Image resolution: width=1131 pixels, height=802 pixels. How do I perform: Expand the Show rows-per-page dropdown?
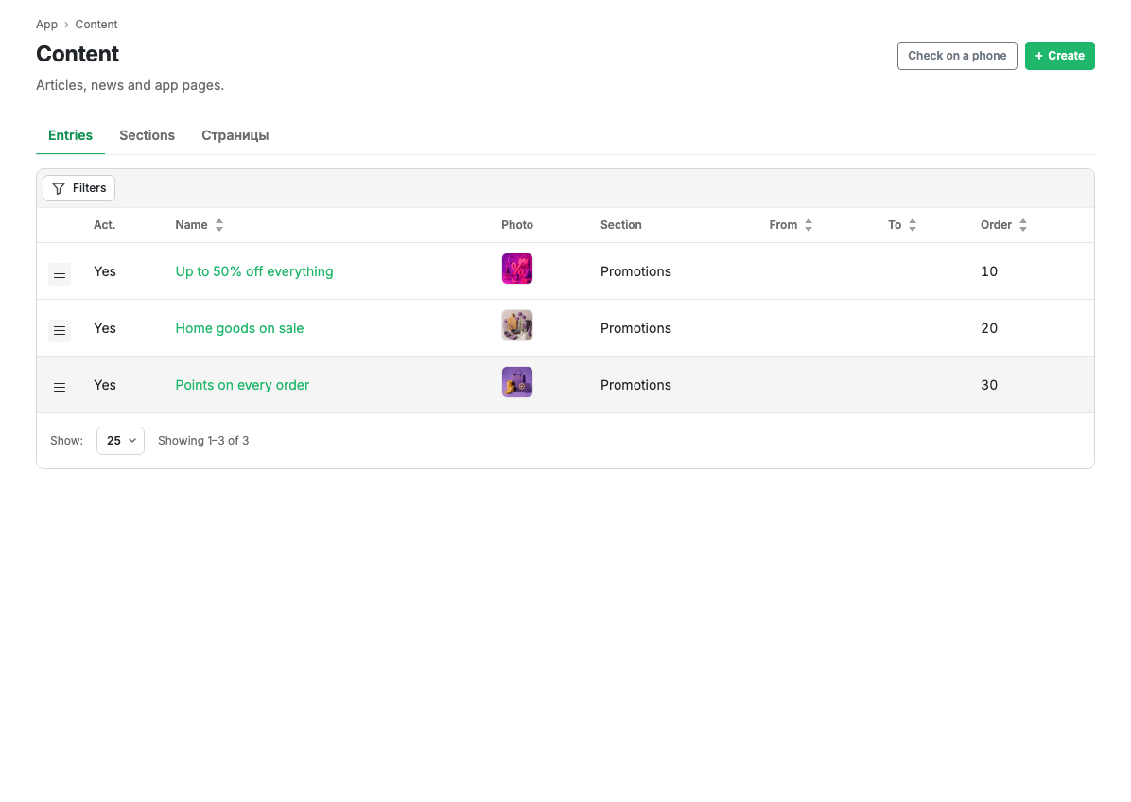pos(120,441)
